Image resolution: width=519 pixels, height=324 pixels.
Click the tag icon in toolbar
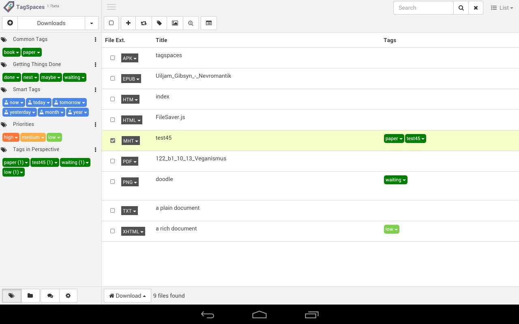pyautogui.click(x=159, y=23)
